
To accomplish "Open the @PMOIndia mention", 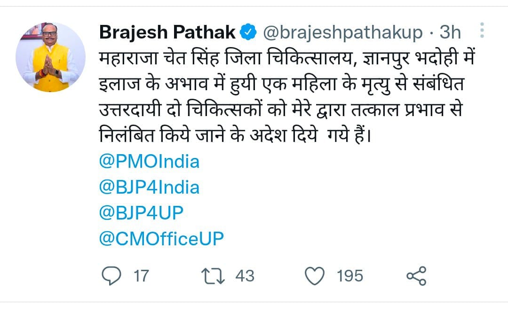I will coord(149,162).
